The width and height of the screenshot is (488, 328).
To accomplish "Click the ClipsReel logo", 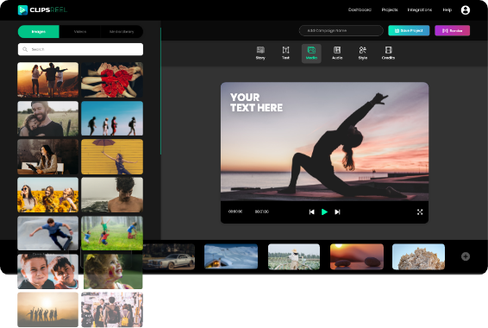I will click(42, 10).
